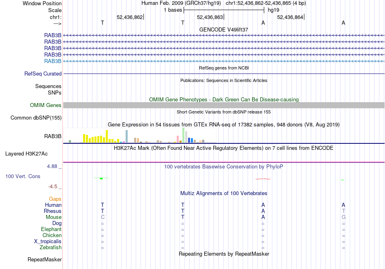Click the Common dbSNP(155) track label

pyautogui.click(x=36, y=118)
